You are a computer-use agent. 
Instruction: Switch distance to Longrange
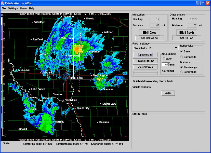point(182,72)
